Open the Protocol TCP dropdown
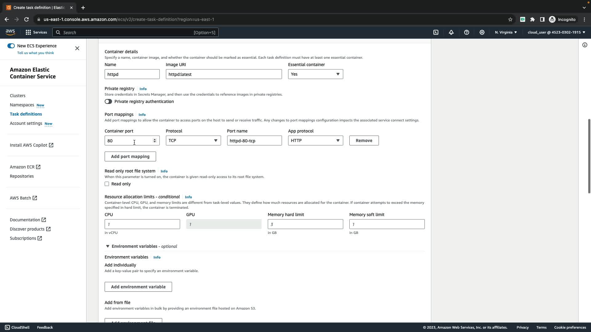 pos(193,140)
